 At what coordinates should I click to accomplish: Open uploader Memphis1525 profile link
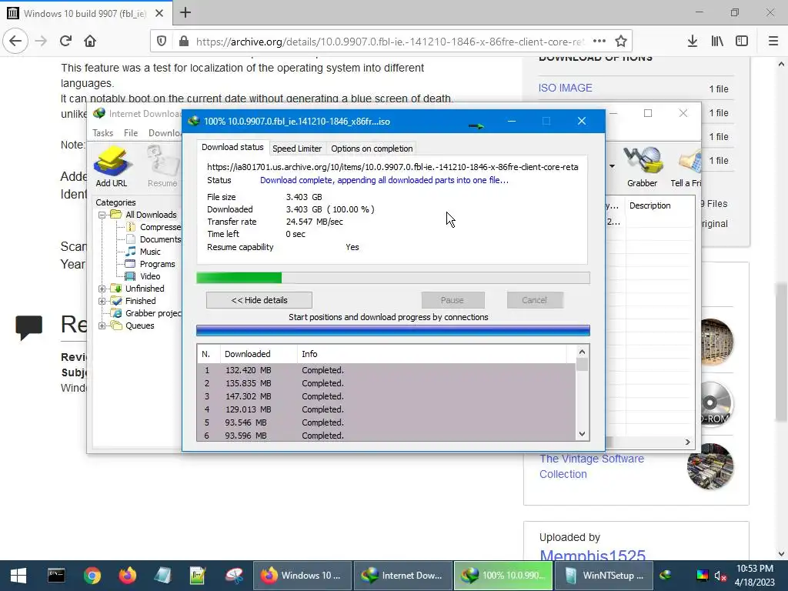(592, 554)
